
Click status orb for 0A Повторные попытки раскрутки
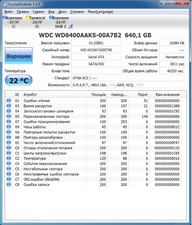[x=9, y=132]
